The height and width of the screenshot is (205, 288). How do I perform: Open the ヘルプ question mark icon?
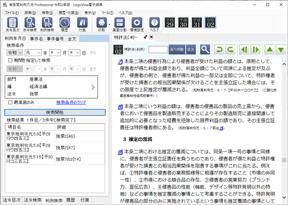154,25
